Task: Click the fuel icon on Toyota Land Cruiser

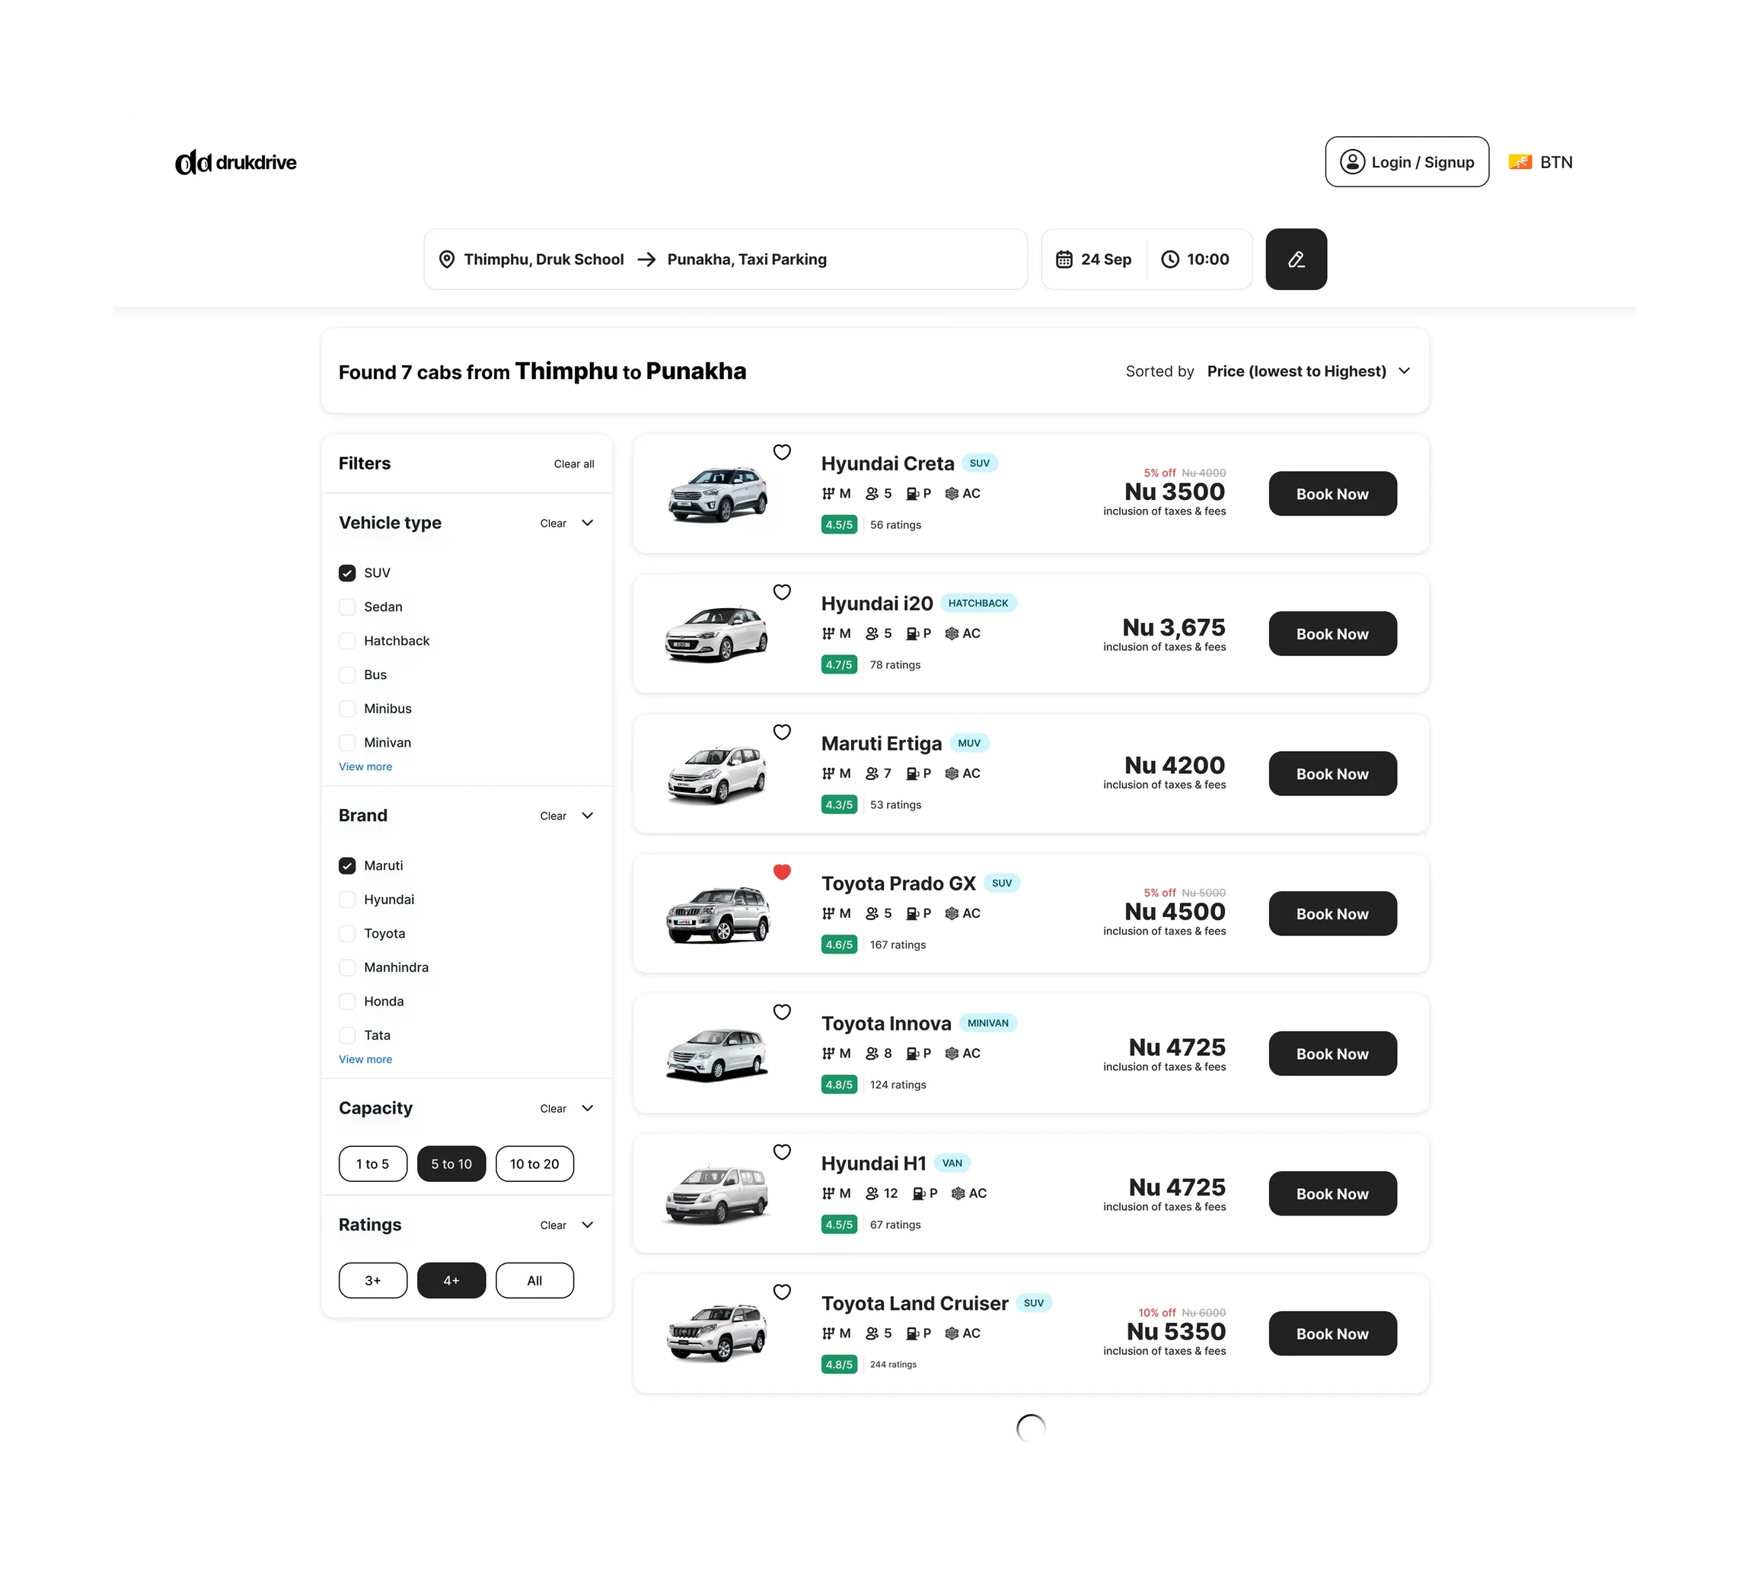Action: coord(912,1333)
